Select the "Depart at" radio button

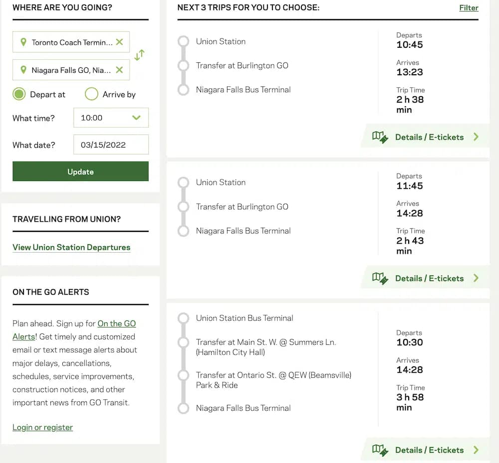coord(18,94)
